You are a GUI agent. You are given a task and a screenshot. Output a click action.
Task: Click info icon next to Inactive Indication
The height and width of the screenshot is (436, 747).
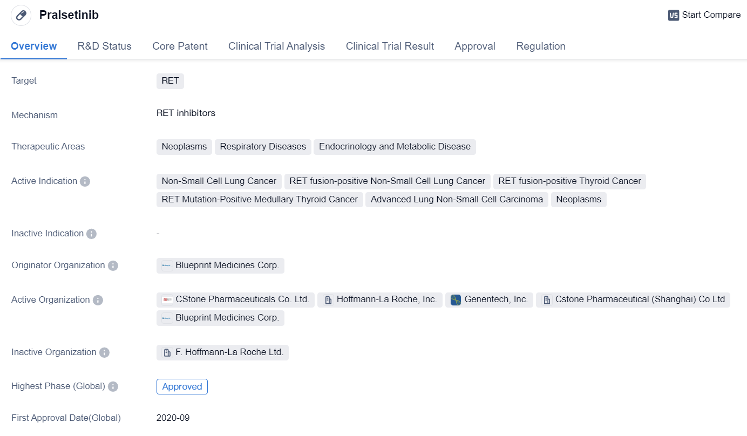pyautogui.click(x=92, y=234)
